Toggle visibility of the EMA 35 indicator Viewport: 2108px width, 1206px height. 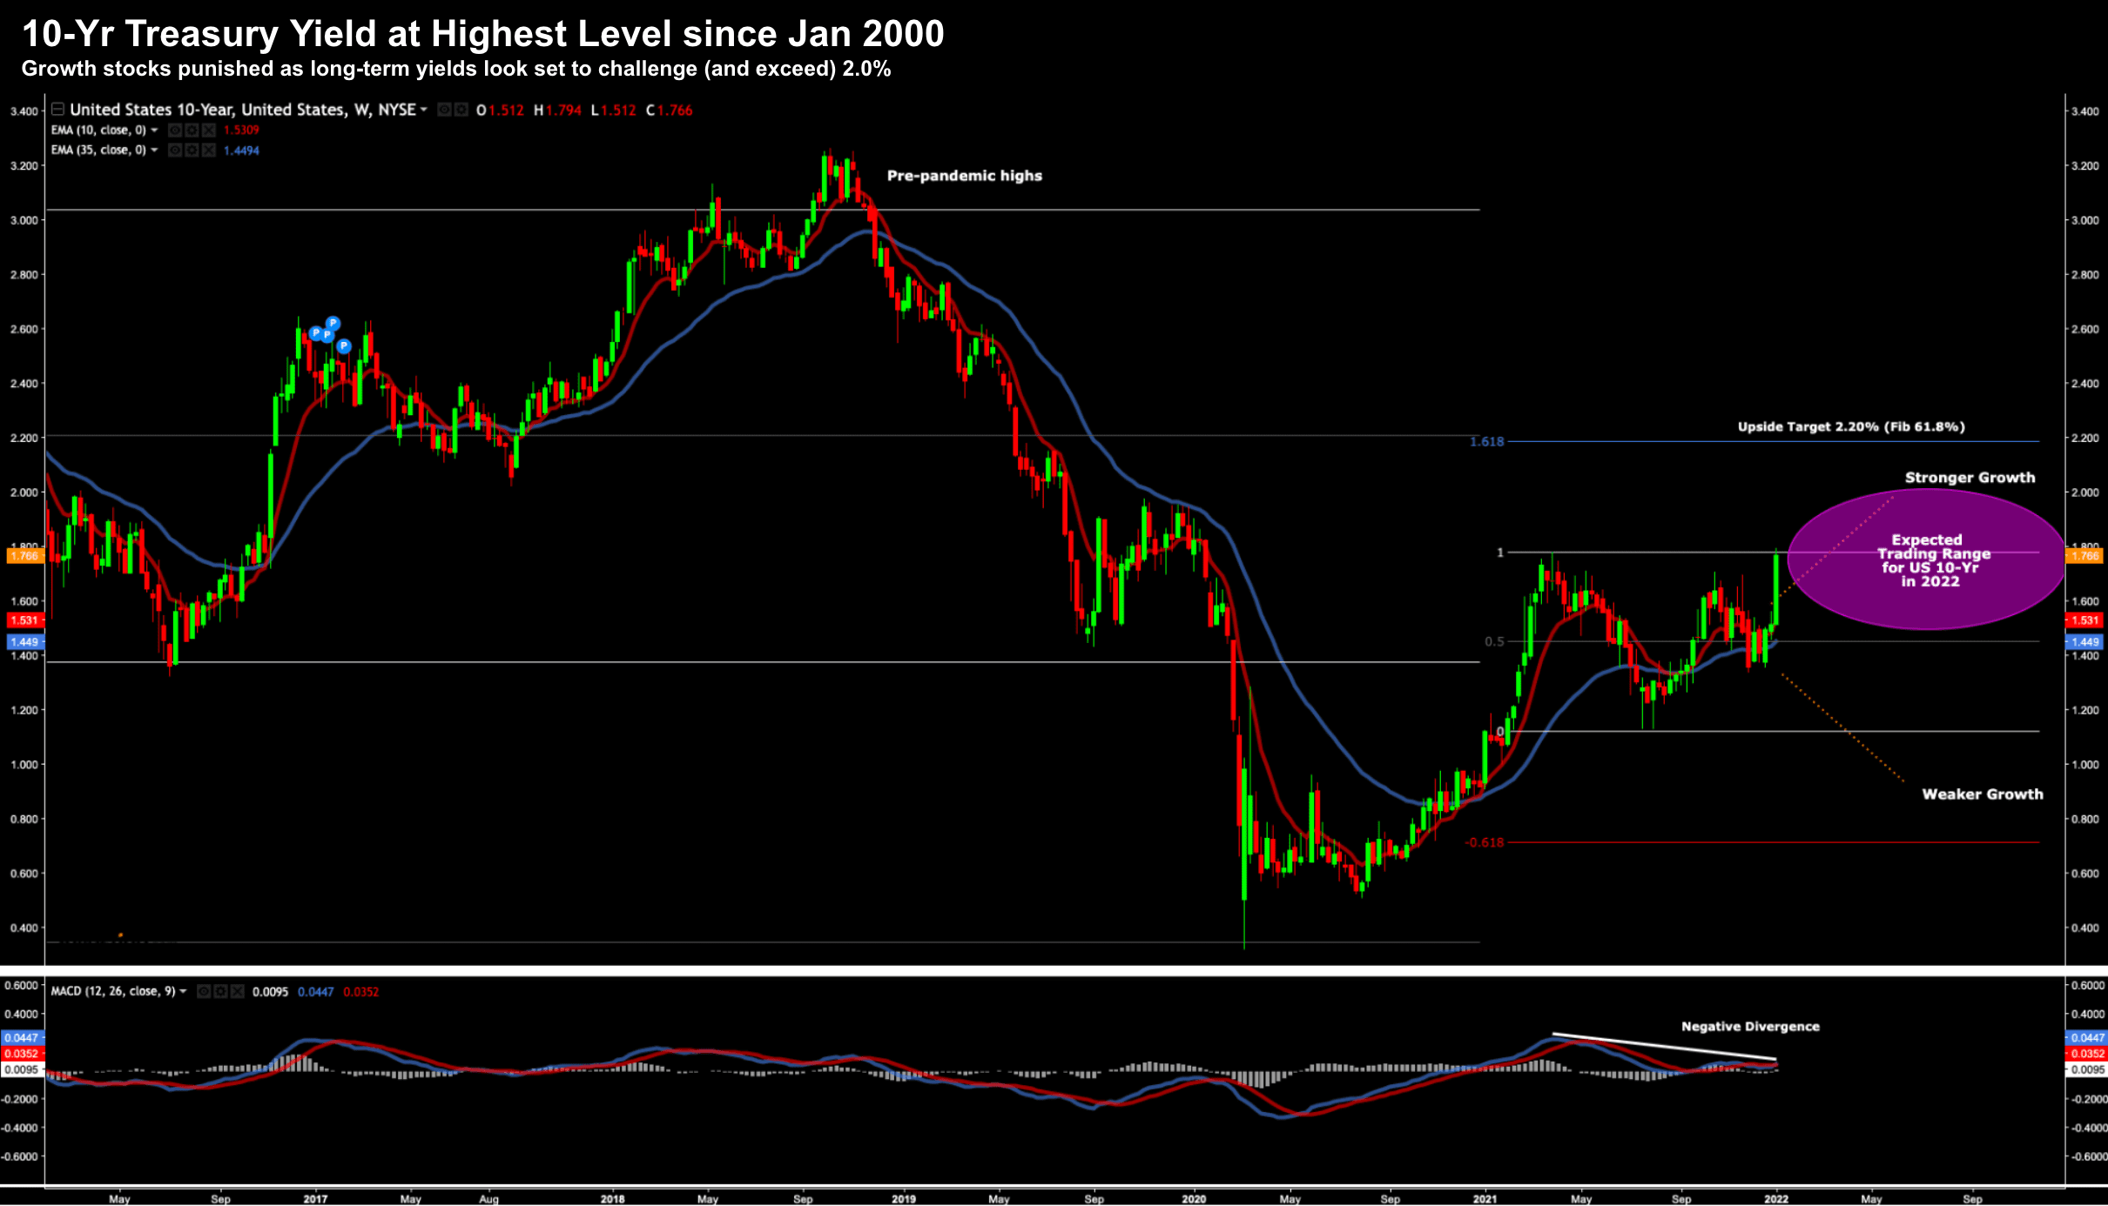pos(175,150)
